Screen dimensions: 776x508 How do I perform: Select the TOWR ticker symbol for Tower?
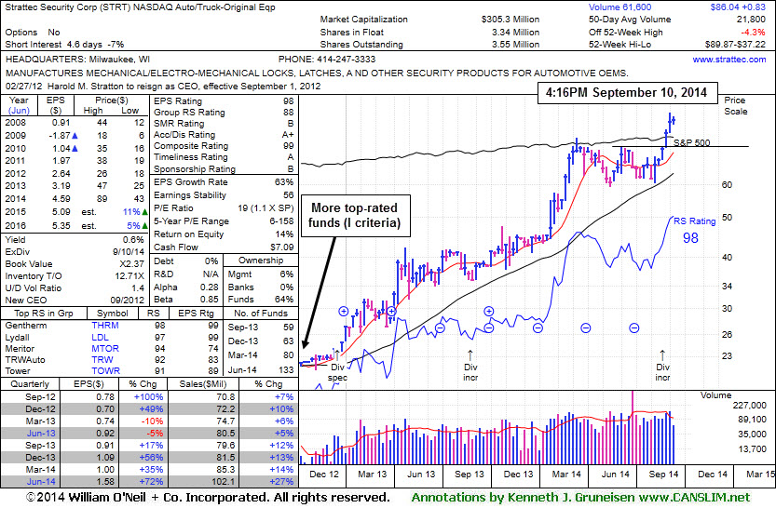click(105, 371)
